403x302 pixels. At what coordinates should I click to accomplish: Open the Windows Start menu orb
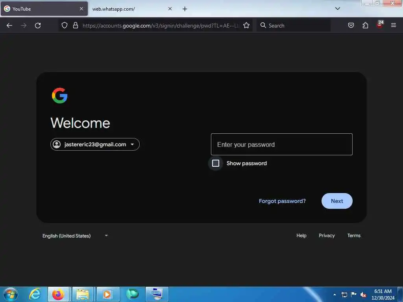(x=11, y=294)
